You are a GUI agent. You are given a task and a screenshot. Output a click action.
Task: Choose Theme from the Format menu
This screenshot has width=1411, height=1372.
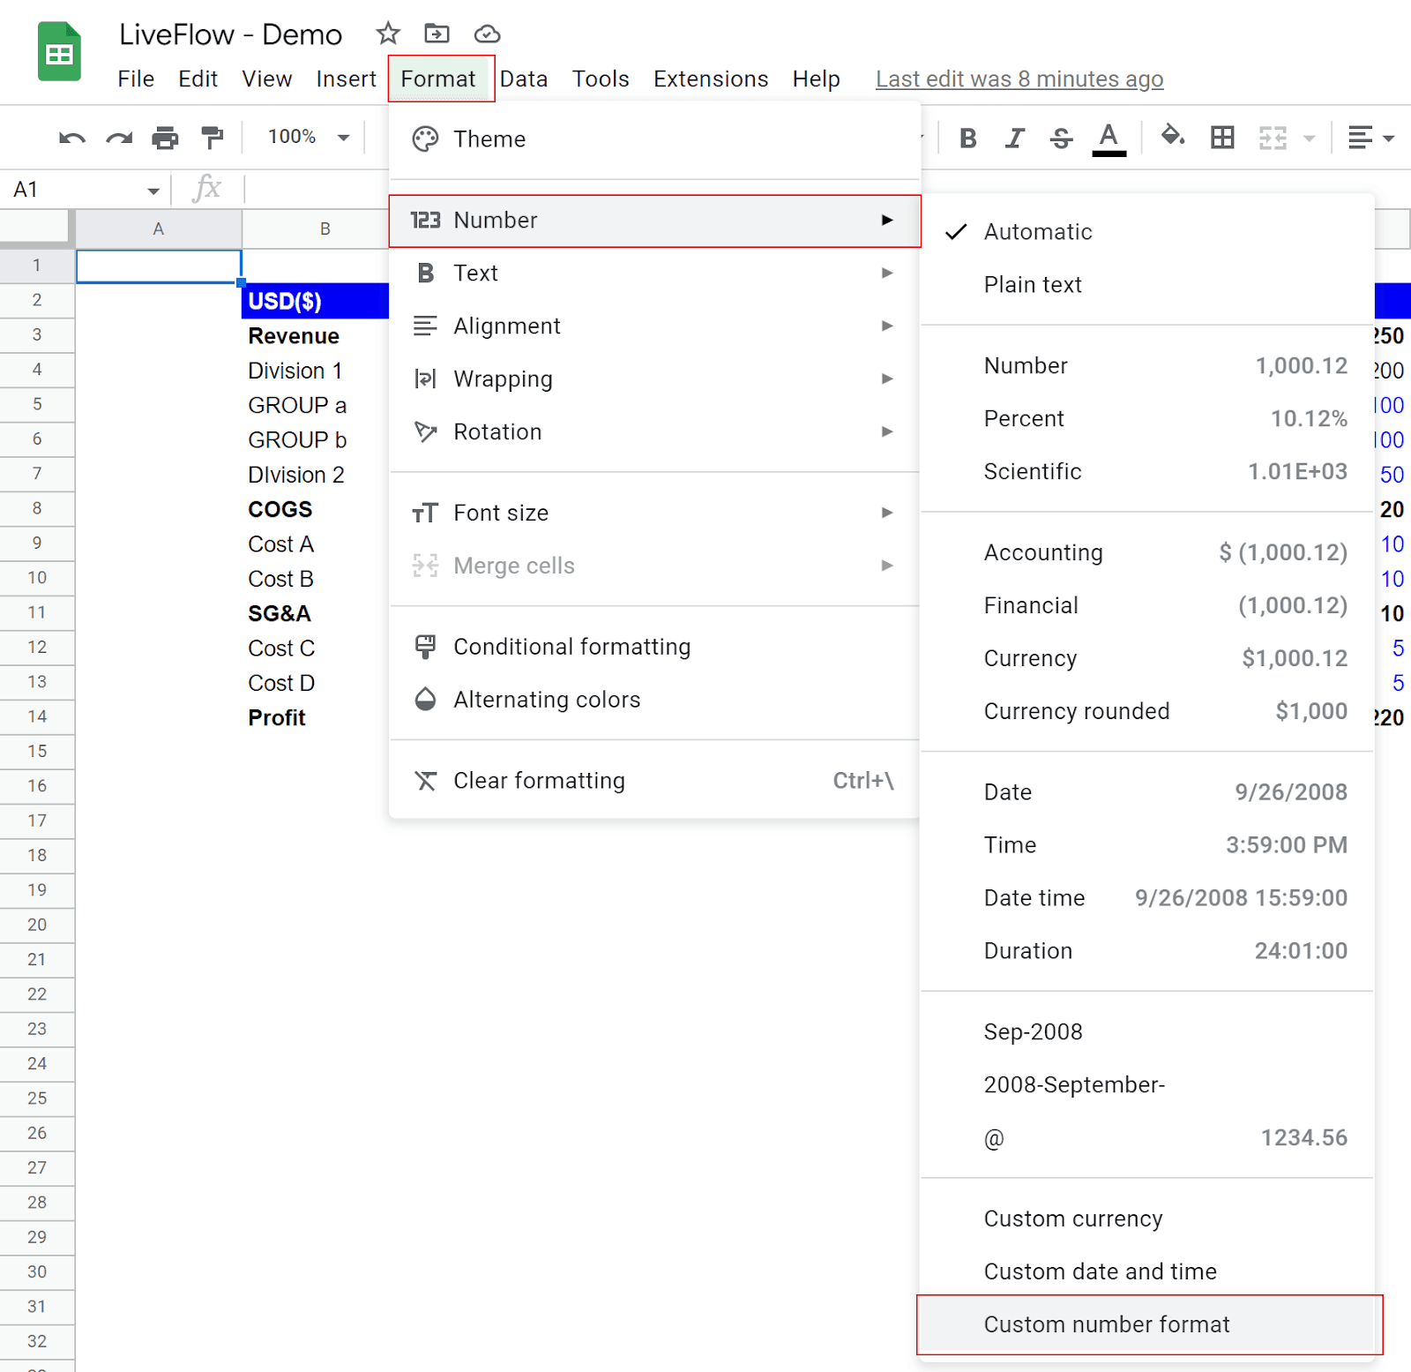[654, 139]
